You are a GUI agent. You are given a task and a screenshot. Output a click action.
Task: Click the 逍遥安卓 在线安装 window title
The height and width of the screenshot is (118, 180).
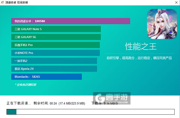point(16,2)
